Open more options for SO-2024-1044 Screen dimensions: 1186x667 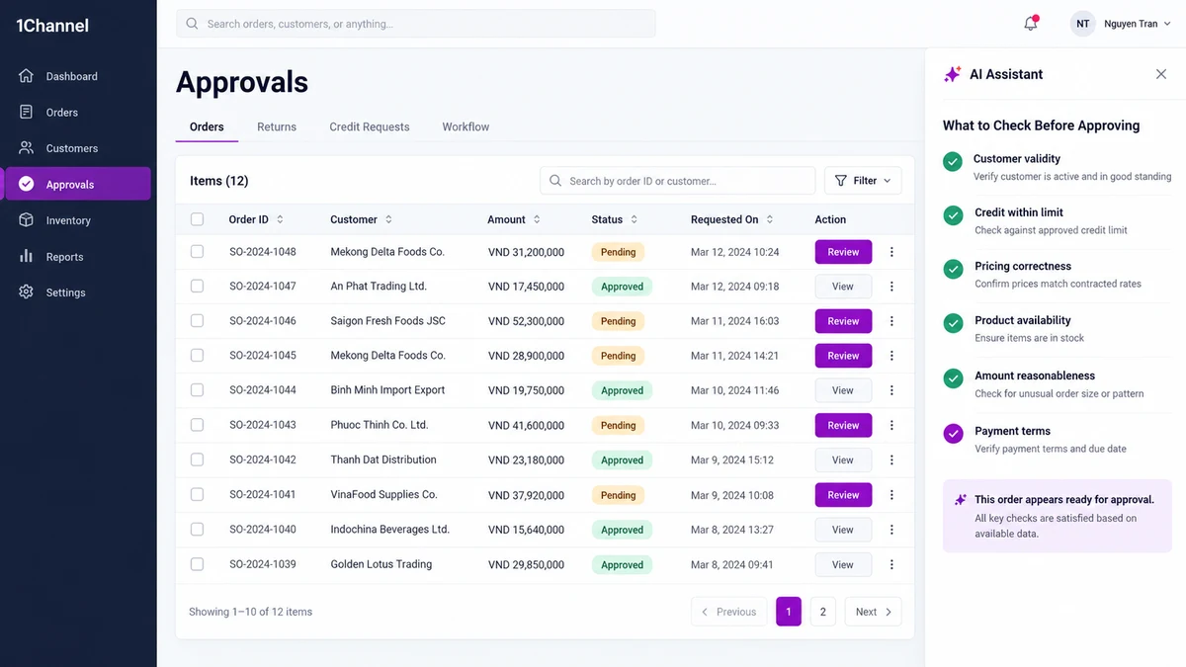(x=891, y=390)
